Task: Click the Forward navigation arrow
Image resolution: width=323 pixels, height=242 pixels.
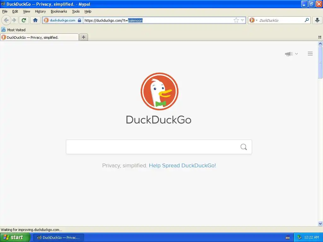Action: click(x=14, y=20)
